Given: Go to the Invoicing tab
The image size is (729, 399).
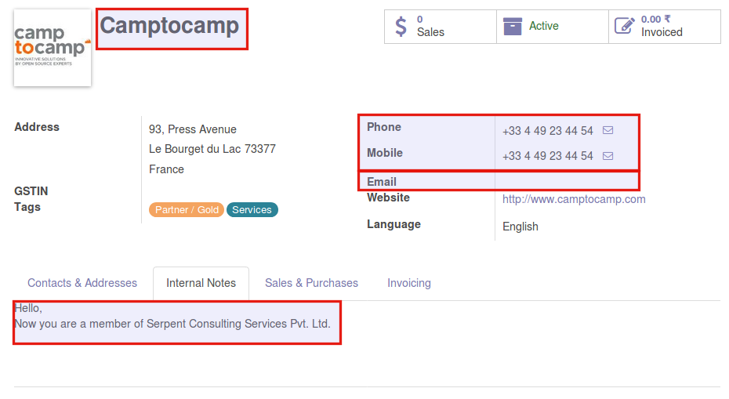Looking at the screenshot, I should click(x=409, y=283).
